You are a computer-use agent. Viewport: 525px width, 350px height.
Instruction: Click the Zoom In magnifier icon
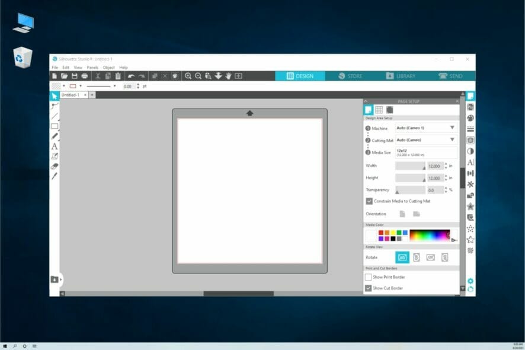click(x=188, y=76)
